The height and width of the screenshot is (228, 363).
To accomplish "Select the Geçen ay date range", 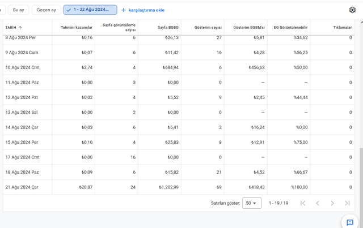I will (x=47, y=10).
